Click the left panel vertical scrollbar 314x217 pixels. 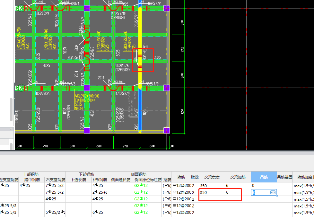point(11,109)
